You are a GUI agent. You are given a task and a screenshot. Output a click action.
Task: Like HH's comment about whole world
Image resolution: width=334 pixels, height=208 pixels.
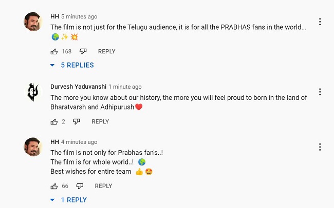[54, 186]
